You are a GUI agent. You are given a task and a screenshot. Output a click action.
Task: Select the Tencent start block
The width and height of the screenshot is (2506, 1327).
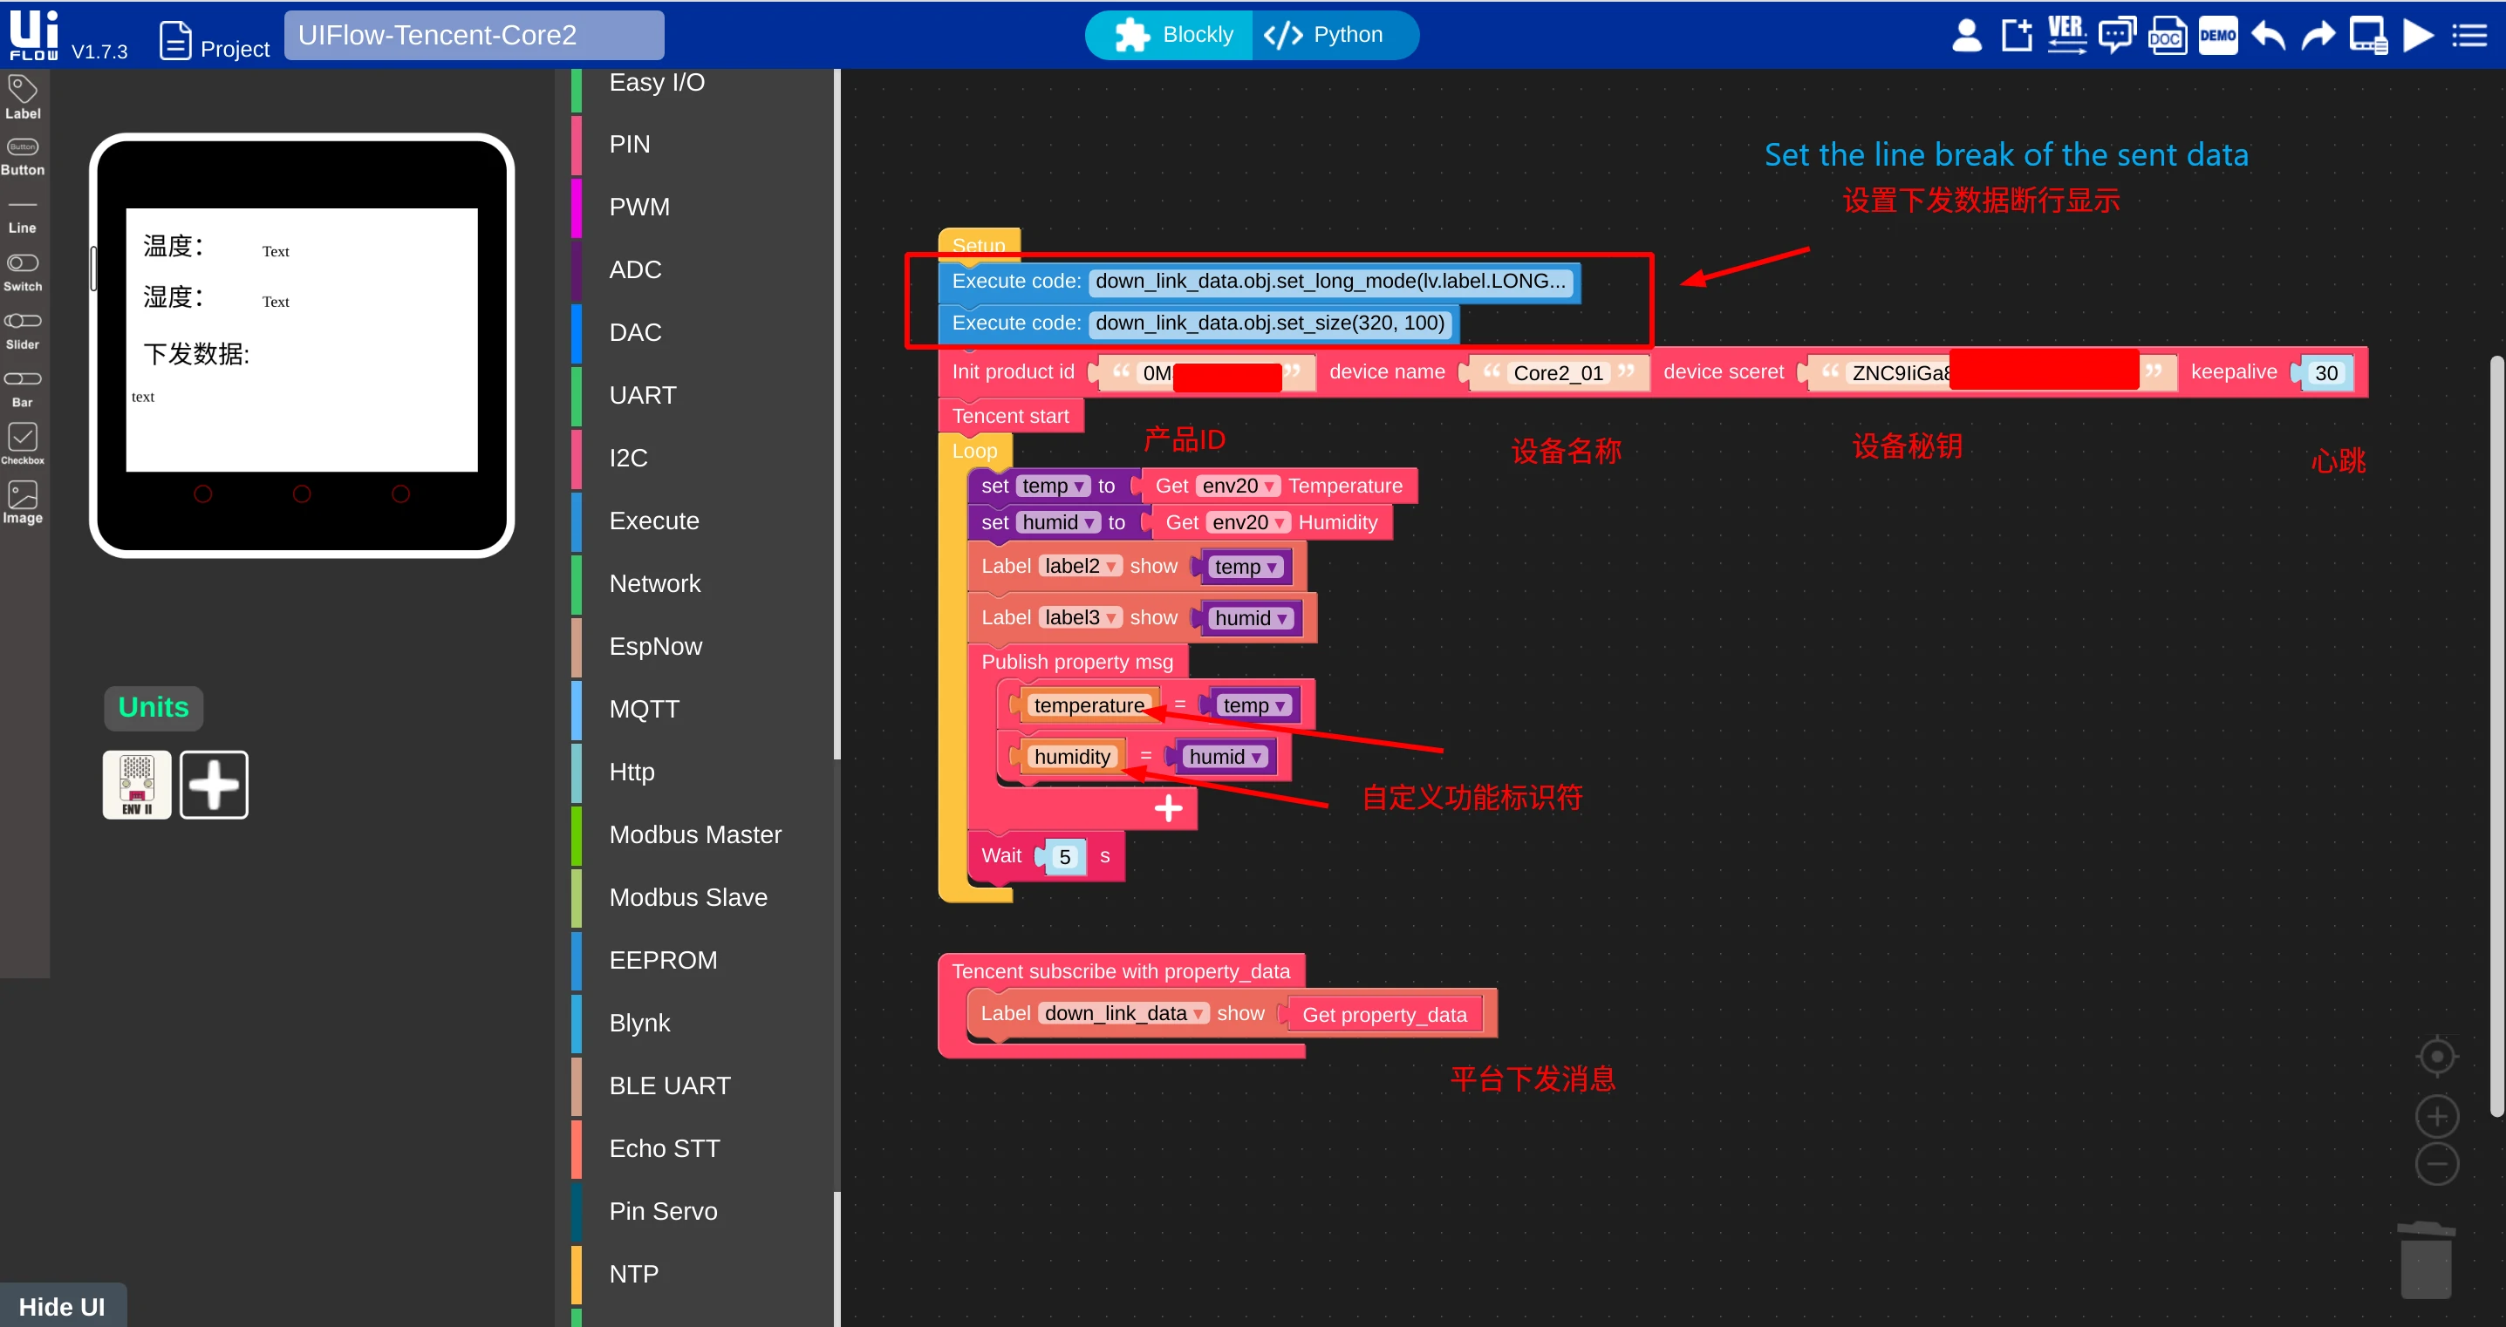(1011, 417)
